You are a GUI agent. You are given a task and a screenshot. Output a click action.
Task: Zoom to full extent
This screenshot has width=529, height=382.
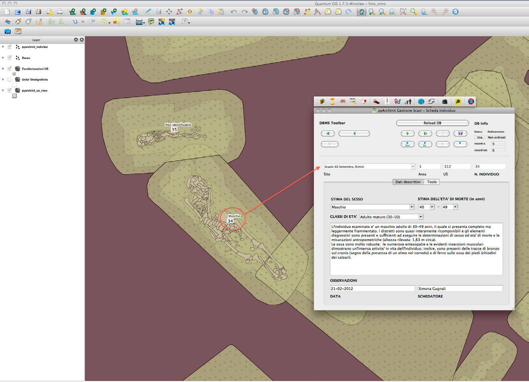click(x=403, y=12)
